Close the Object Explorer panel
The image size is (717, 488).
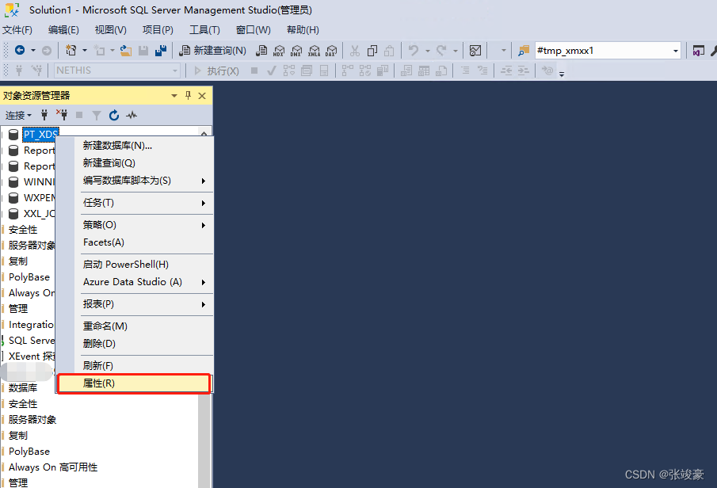(x=202, y=96)
